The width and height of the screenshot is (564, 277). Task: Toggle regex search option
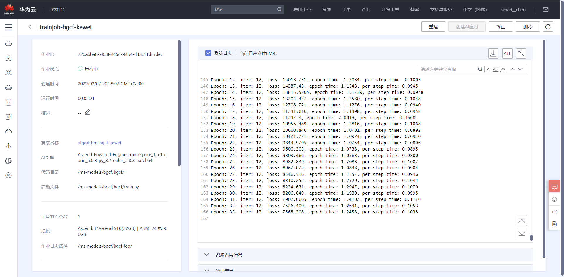tap(503, 69)
